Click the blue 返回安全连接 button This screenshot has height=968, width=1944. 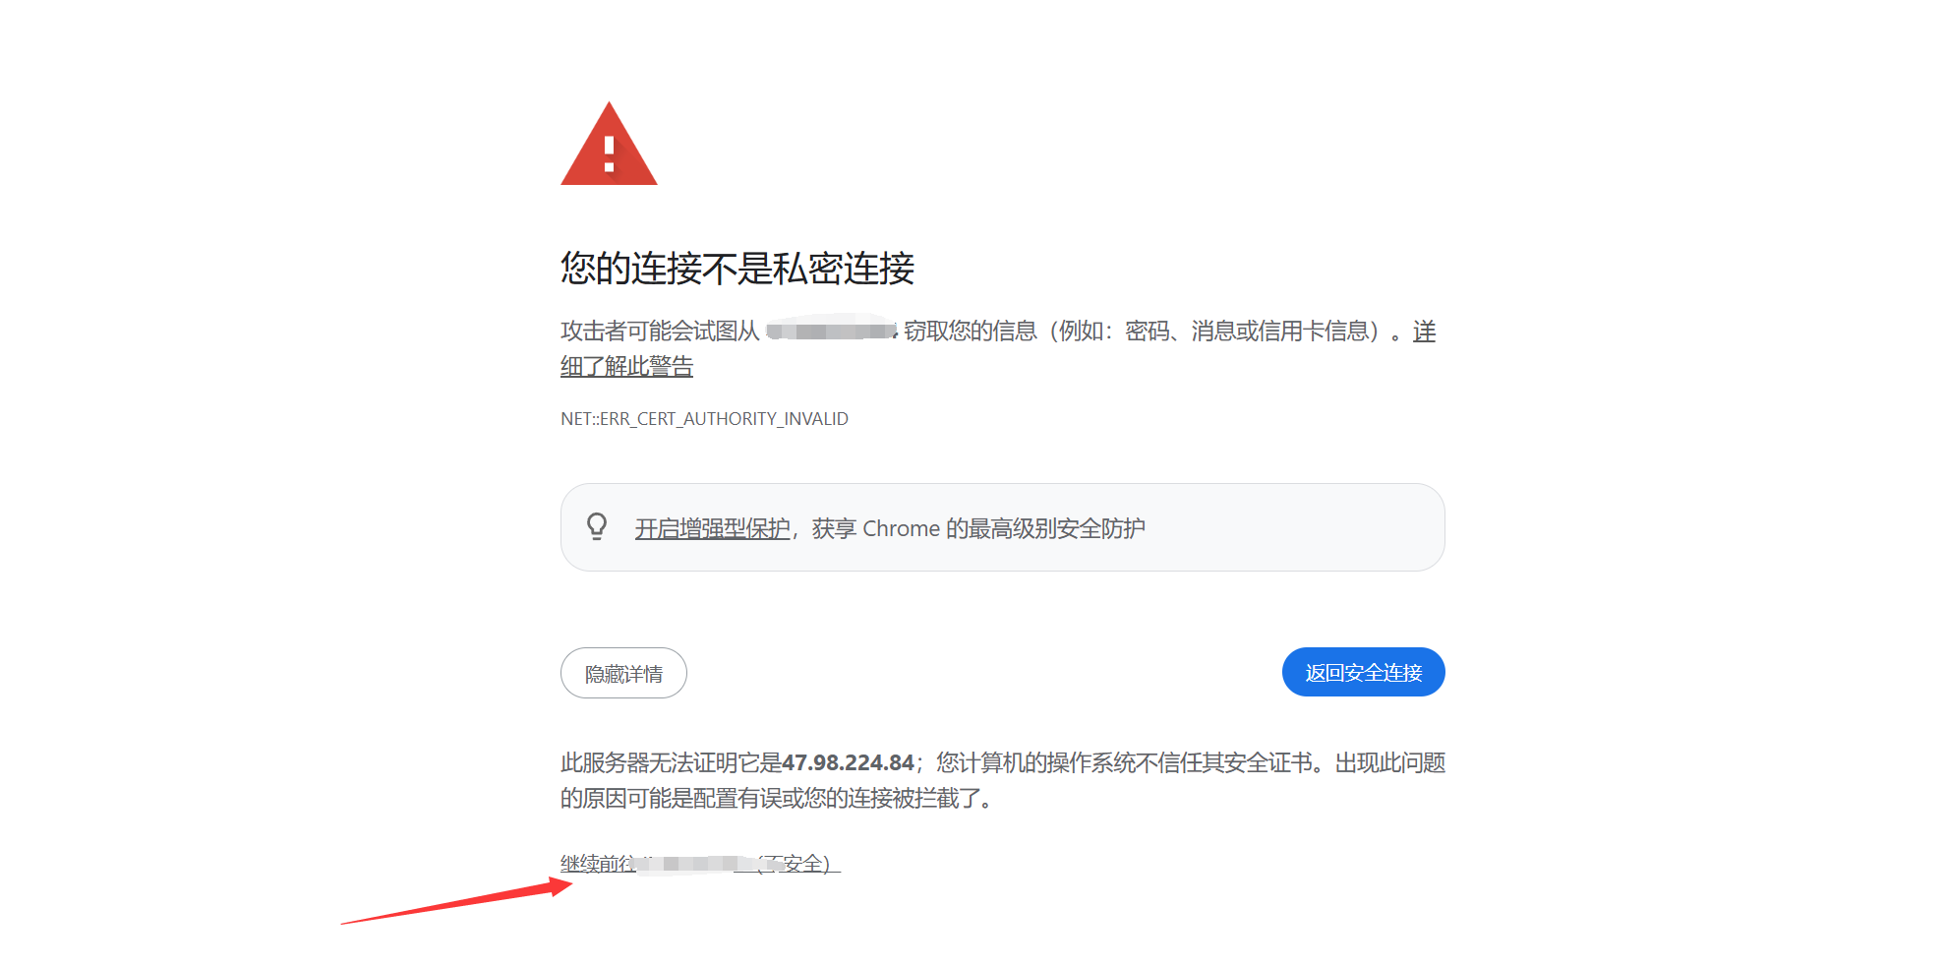pos(1363,672)
